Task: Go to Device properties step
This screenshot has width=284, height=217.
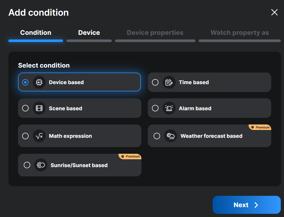Action: click(155, 33)
